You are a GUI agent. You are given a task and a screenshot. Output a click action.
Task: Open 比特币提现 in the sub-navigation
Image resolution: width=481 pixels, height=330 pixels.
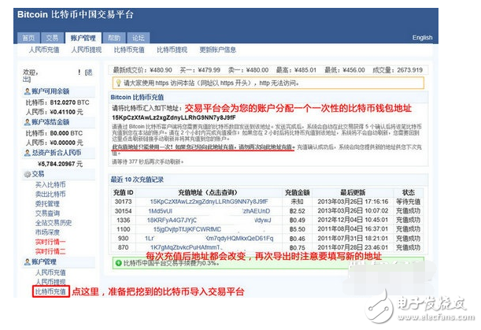point(172,50)
